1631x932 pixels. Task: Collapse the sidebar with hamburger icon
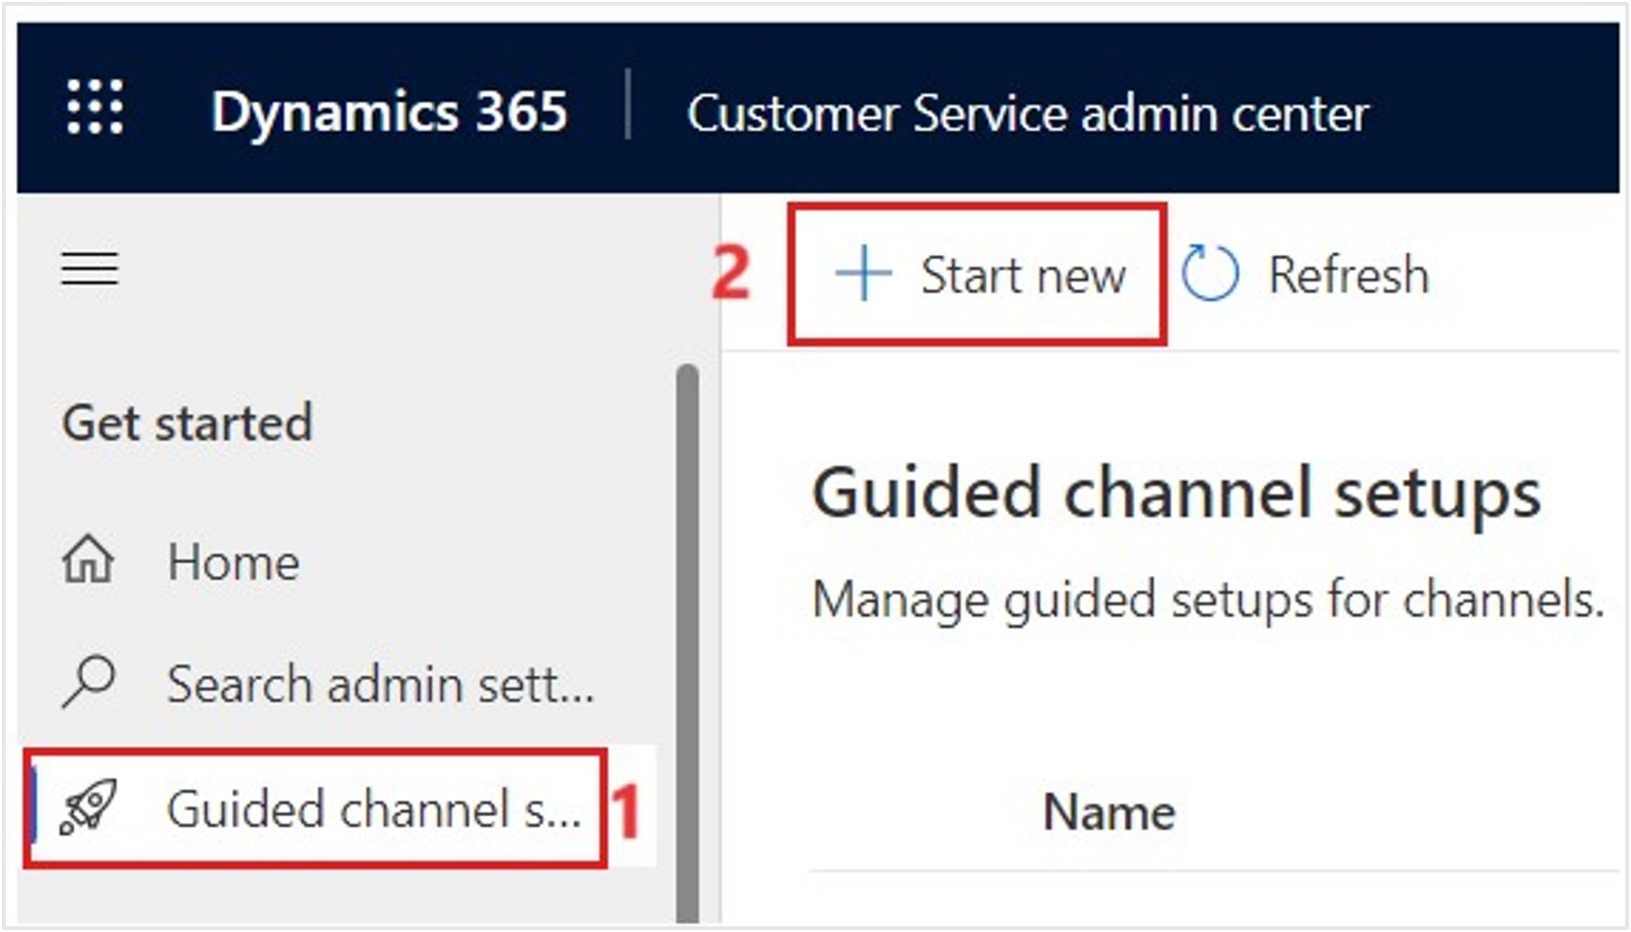pos(90,269)
